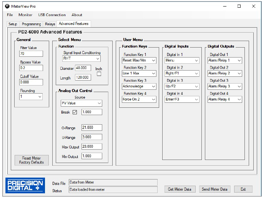Switch to the Relays tab

pyautogui.click(x=50, y=24)
